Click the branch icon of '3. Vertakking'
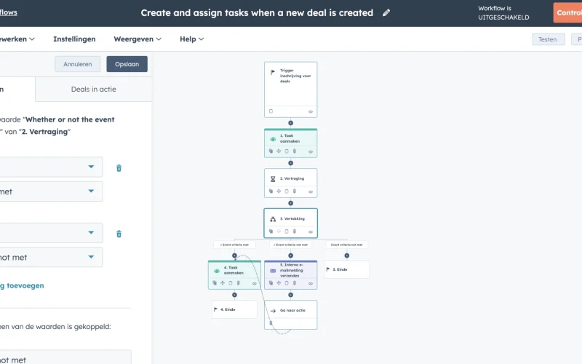This screenshot has width=582, height=364. (x=273, y=219)
